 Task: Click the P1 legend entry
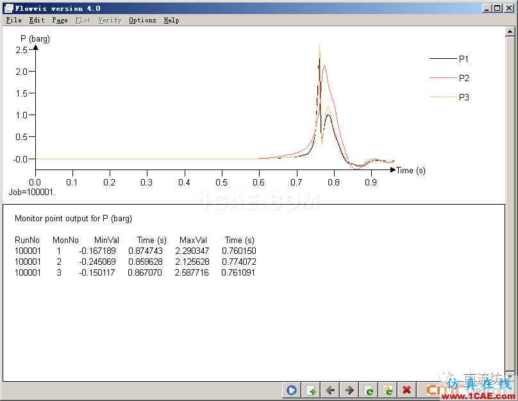coord(449,59)
